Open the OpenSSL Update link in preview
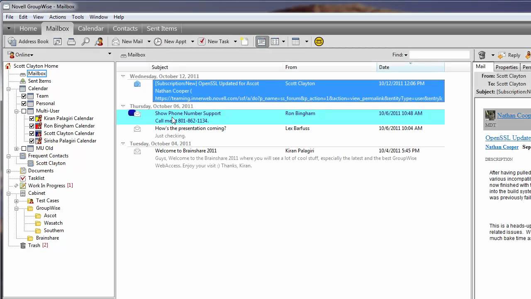Screen dimensions: 531x299 [x=508, y=138]
